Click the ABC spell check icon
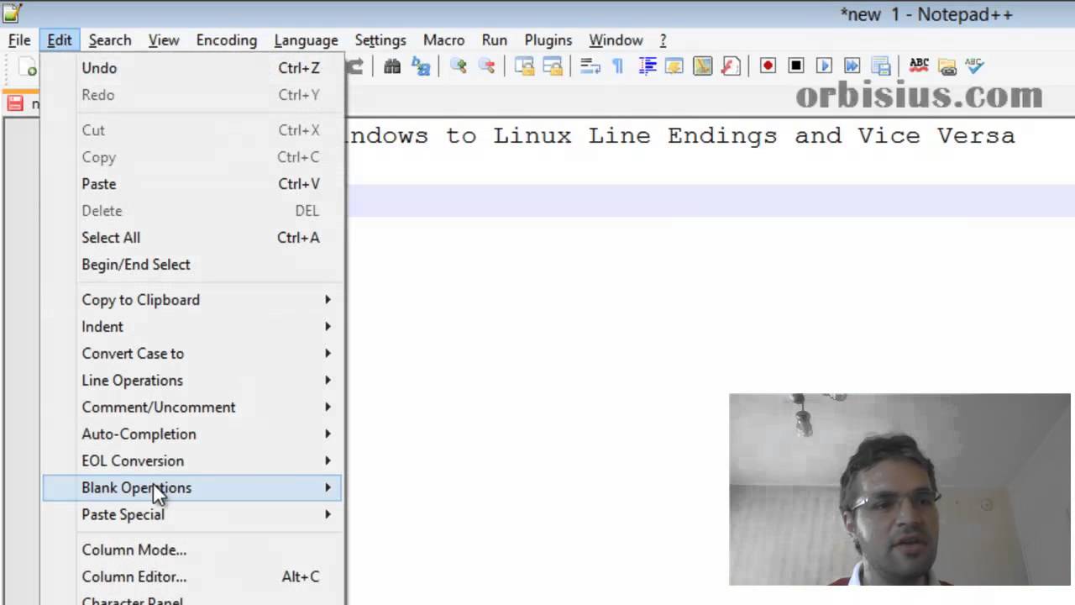This screenshot has height=605, width=1075. pyautogui.click(x=919, y=66)
